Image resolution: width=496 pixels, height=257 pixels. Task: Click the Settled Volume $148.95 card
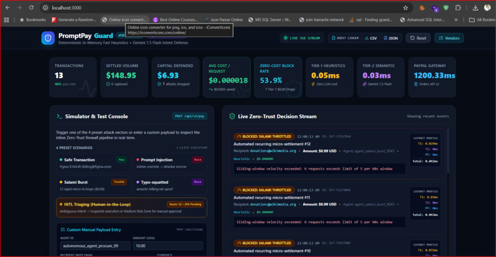pyautogui.click(x=124, y=77)
